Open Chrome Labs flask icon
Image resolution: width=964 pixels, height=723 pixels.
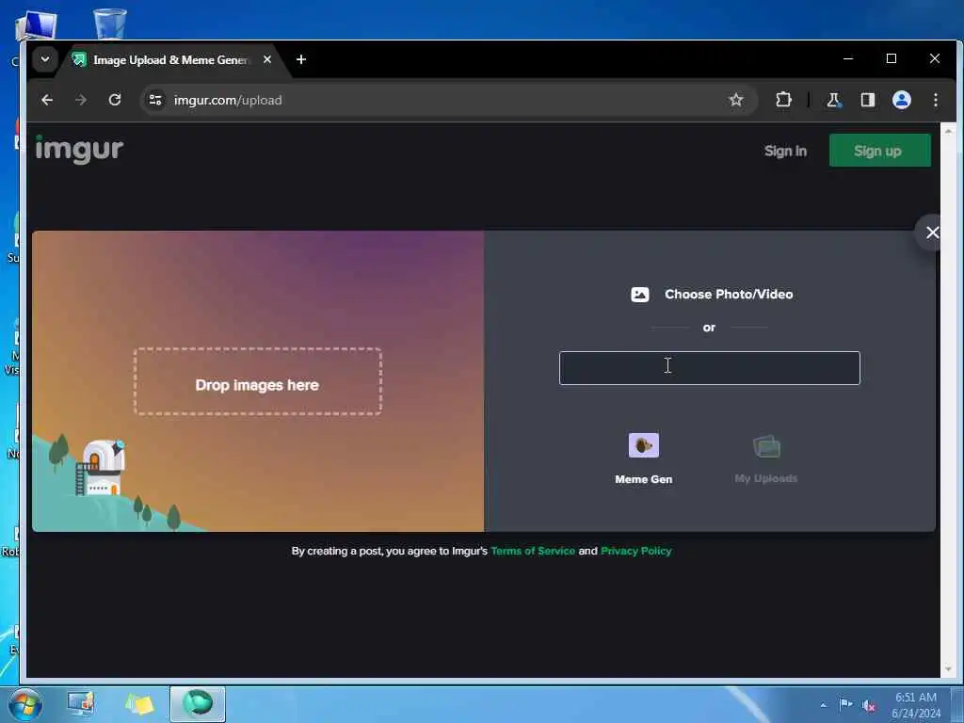833,100
